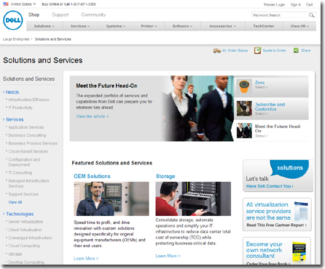Click Read This Free Gartner Report
325x269 pixels.
(x=276, y=225)
